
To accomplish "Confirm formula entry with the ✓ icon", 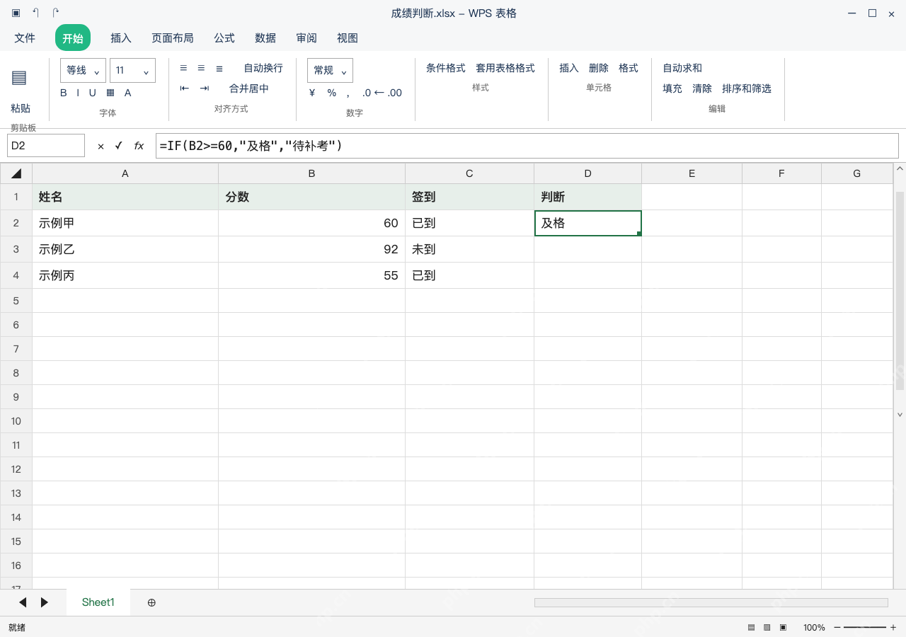I will [119, 146].
